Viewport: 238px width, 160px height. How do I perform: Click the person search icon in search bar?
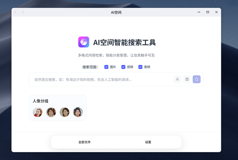click(x=177, y=79)
